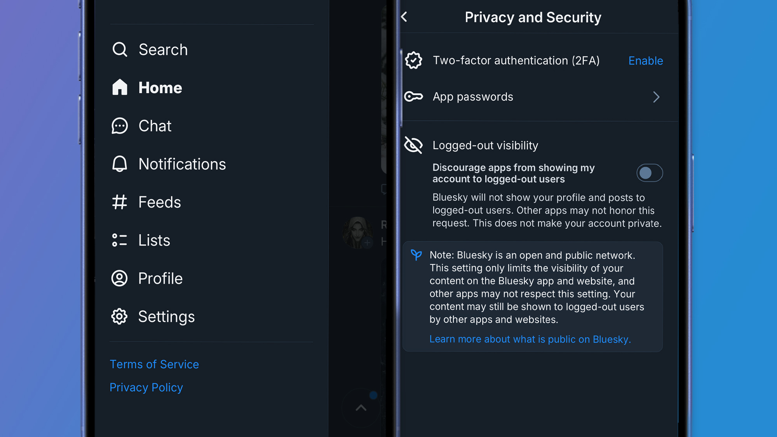
Task: Select the Home house icon
Action: (120, 87)
